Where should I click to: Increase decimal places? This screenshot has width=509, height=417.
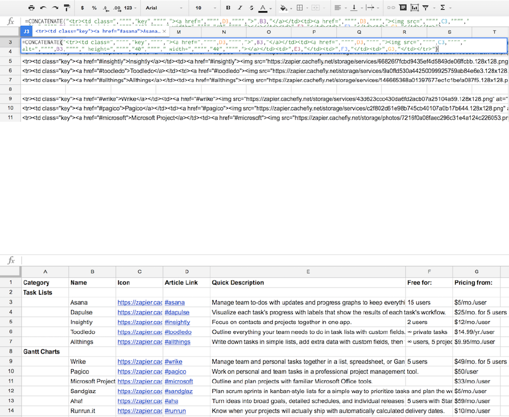(x=117, y=8)
